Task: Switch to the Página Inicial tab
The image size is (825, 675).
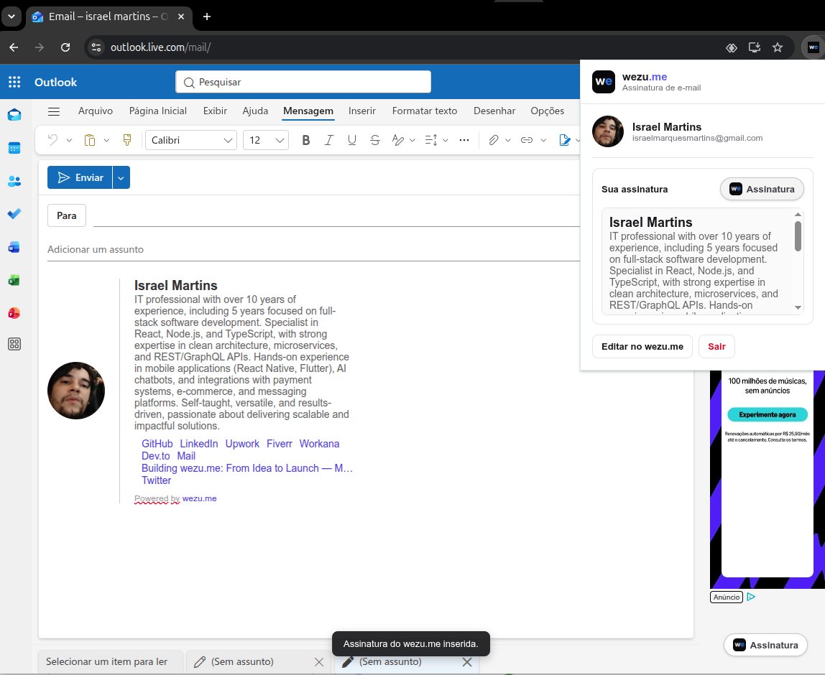Action: (158, 111)
